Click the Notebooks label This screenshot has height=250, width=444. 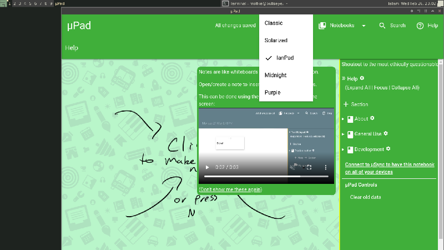[x=342, y=26]
